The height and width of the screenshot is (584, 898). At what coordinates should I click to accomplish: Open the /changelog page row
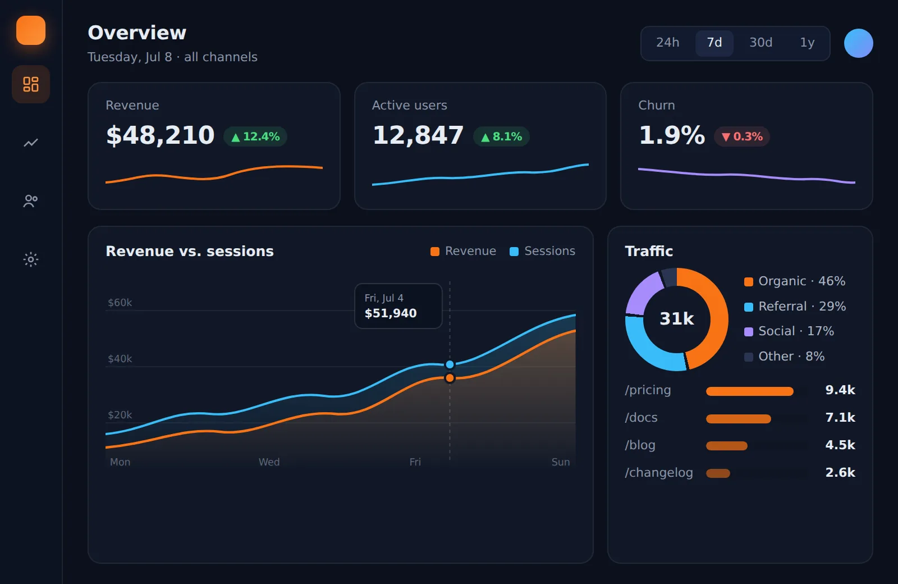(x=740, y=473)
